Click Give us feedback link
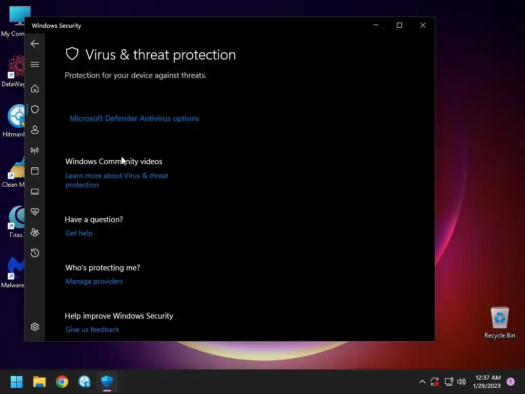 click(x=92, y=330)
